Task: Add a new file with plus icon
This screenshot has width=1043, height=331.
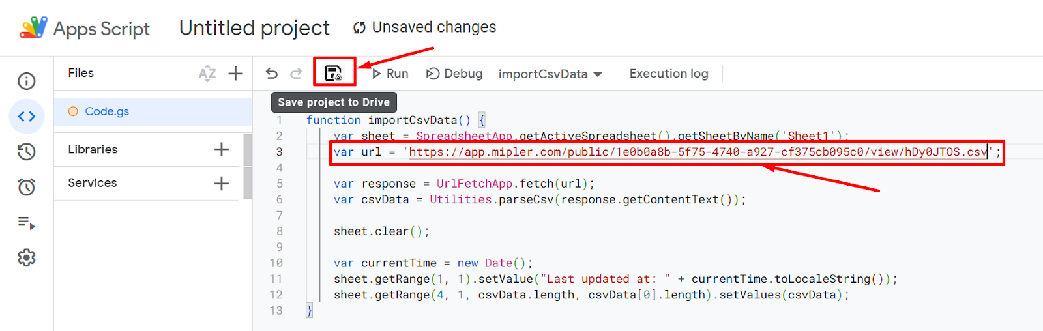Action: pyautogui.click(x=235, y=73)
